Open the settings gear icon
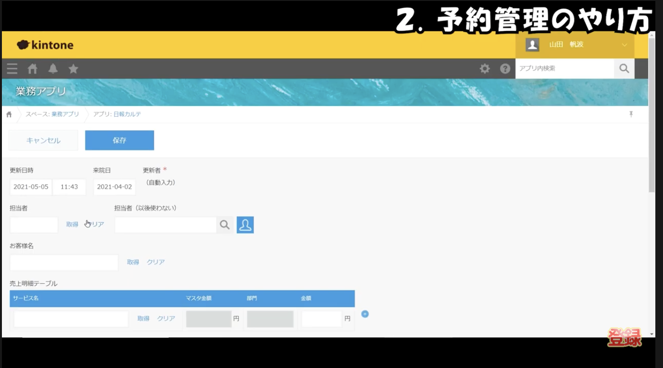The width and height of the screenshot is (663, 368). 485,68
